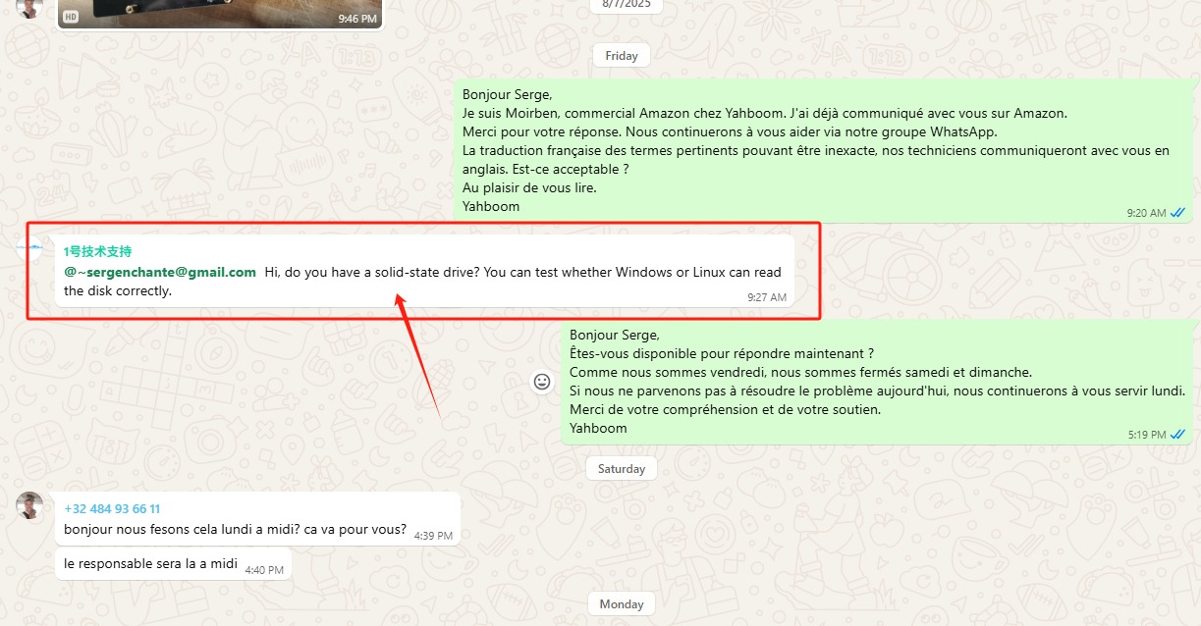The width and height of the screenshot is (1201, 626).
Task: Click the 'le responsable sera la a midi' message
Action: point(174,564)
